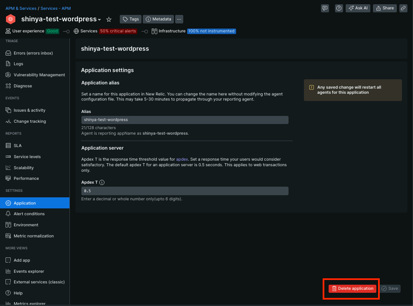Screen dimensions: 413x306
Task: Click the Delete application button
Action: click(x=352, y=289)
